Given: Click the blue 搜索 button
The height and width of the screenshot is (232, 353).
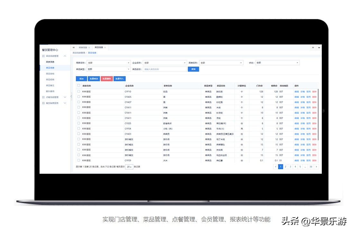Looking at the screenshot, I should tap(193, 69).
